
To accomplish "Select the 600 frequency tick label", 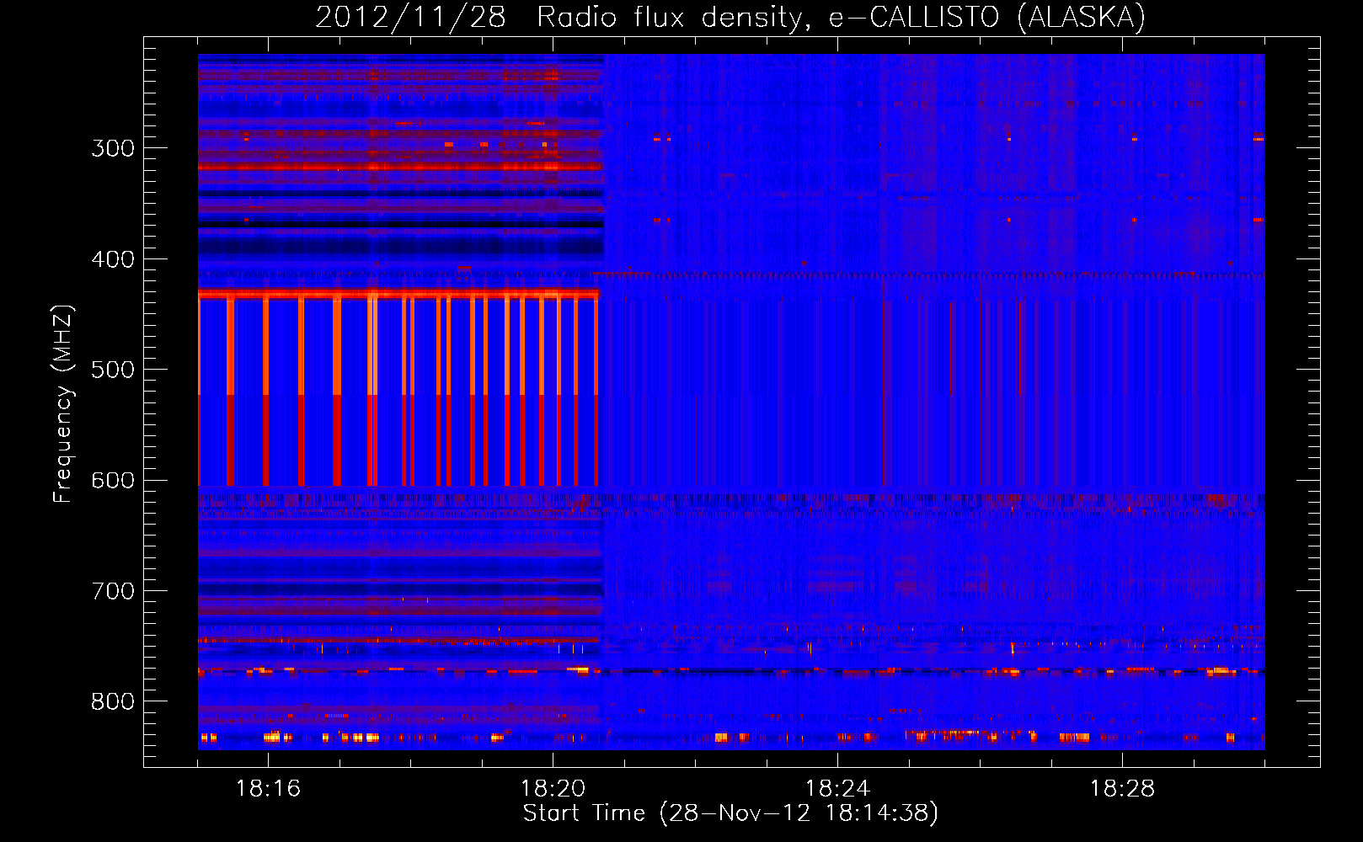I will coord(113,481).
